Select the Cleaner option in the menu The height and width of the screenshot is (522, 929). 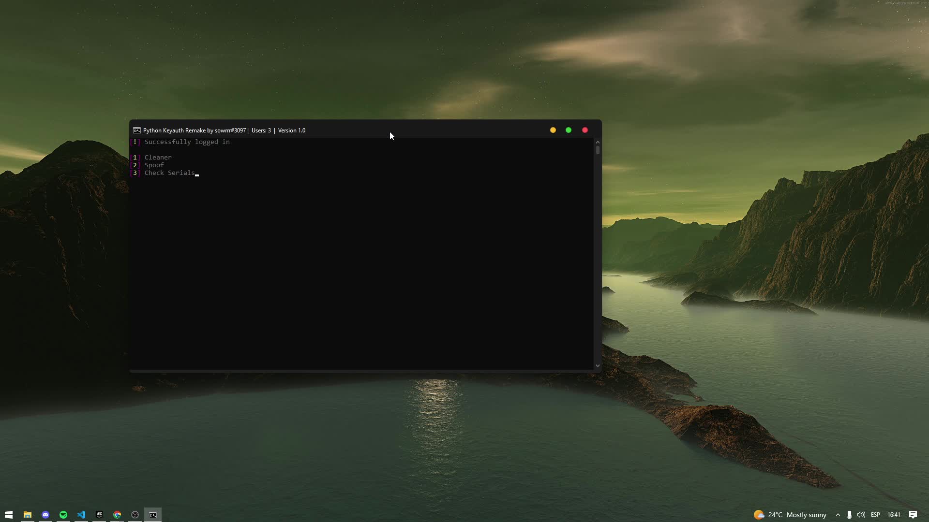click(158, 157)
